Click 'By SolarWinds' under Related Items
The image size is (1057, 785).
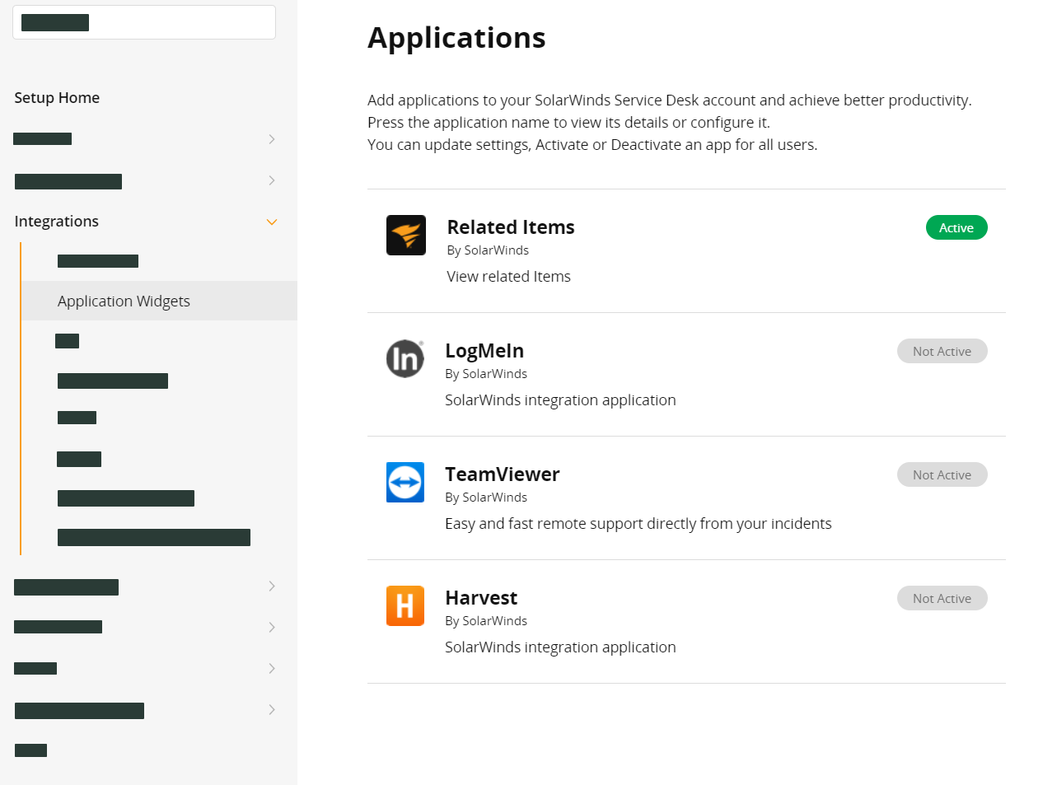coord(488,250)
